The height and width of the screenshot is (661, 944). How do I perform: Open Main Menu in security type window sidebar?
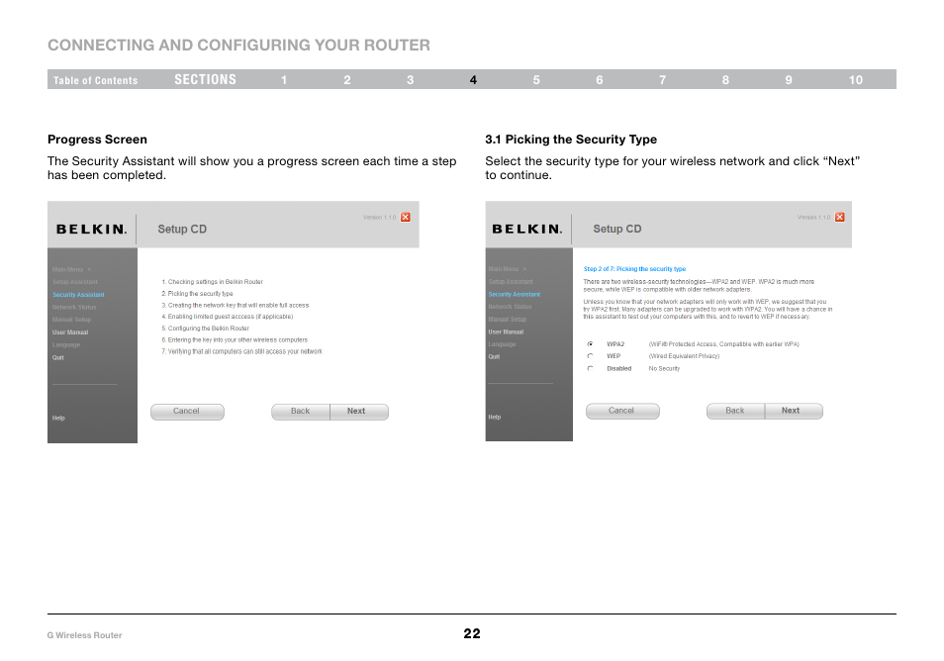508,269
